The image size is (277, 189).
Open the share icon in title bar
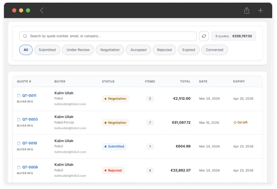(x=246, y=10)
